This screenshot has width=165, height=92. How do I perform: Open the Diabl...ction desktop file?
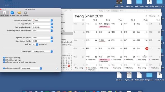click(x=139, y=76)
